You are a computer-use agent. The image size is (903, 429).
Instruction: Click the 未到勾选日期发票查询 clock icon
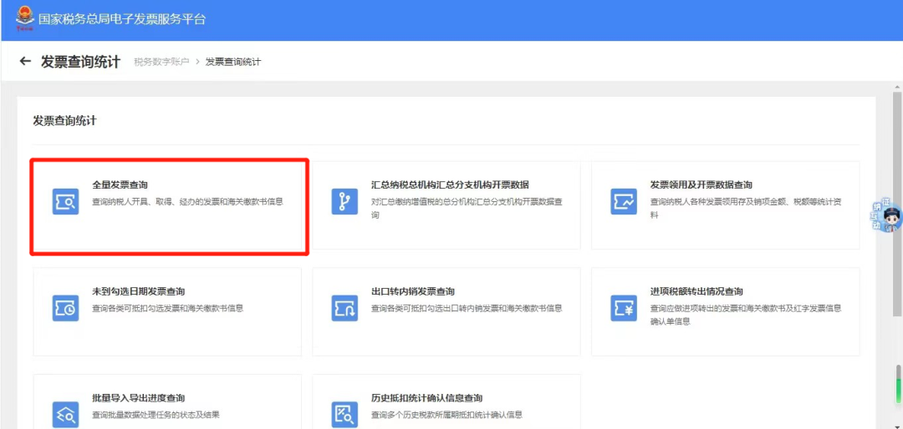pos(65,308)
